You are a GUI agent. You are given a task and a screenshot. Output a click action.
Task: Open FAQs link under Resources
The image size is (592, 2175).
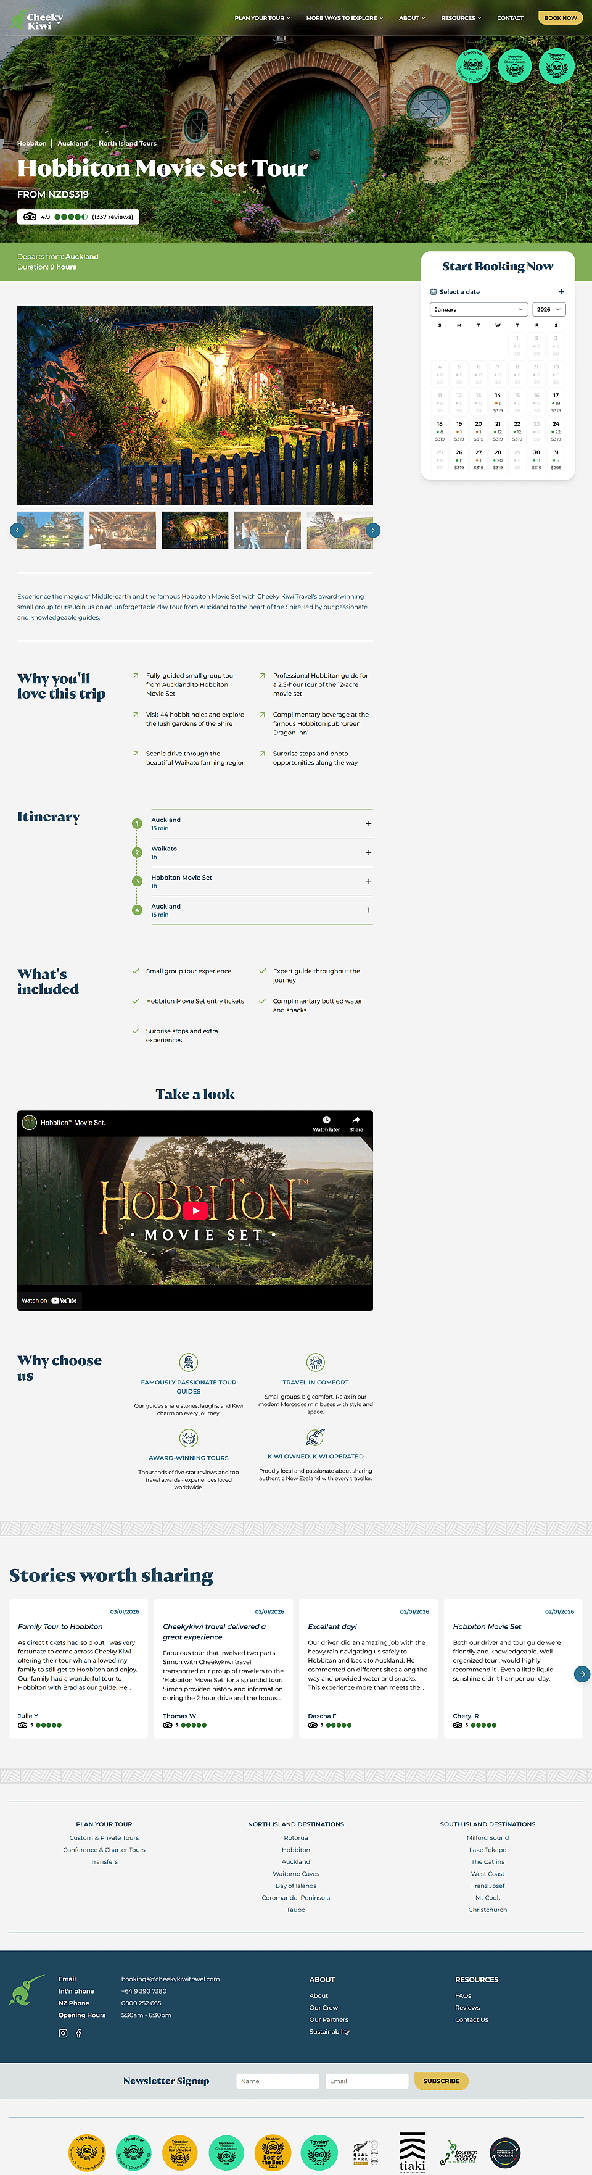click(x=463, y=1995)
